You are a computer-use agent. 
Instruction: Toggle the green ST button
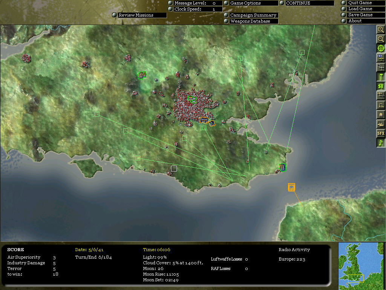point(381,86)
